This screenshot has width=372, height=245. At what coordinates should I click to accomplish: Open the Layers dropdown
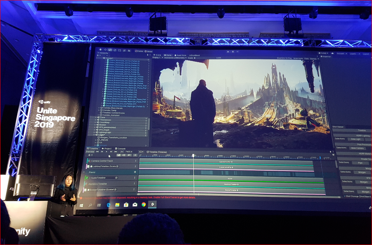355,54
